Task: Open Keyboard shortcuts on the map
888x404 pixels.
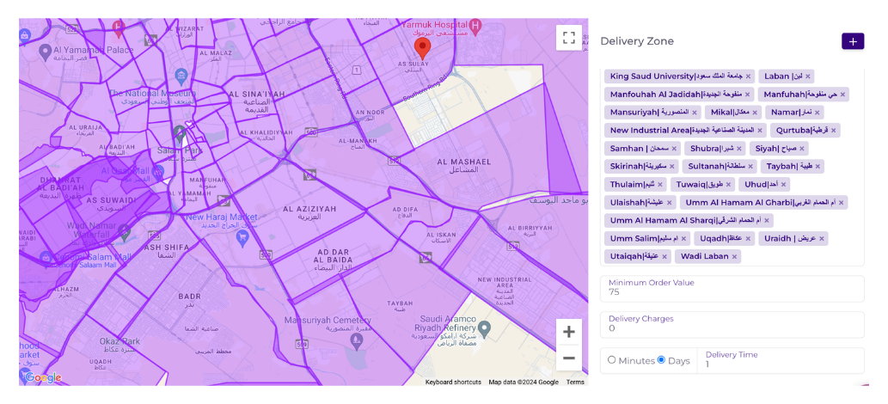Action: (x=453, y=382)
